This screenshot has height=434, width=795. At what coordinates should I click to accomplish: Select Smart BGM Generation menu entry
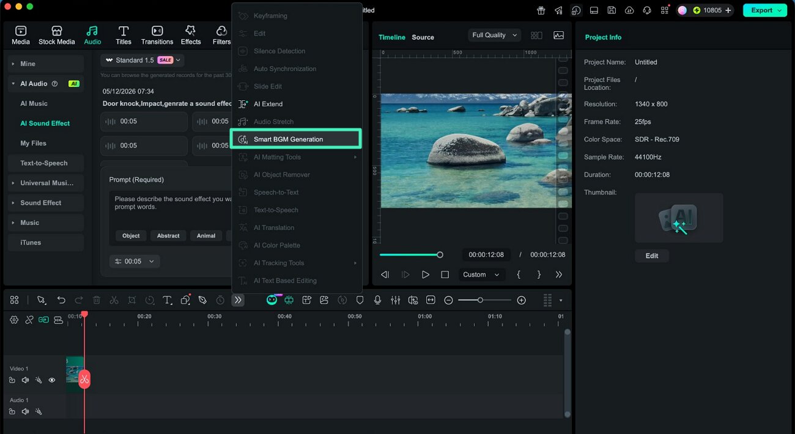tap(296, 139)
